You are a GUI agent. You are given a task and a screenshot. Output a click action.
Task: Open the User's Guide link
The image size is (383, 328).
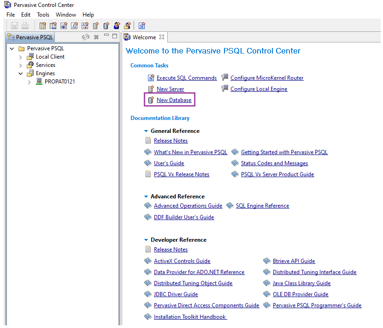(x=169, y=163)
